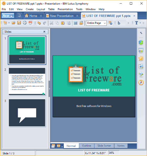The width and height of the screenshot is (147, 156).
Task: Open the slide transition sidebar icon
Action: tap(141, 66)
